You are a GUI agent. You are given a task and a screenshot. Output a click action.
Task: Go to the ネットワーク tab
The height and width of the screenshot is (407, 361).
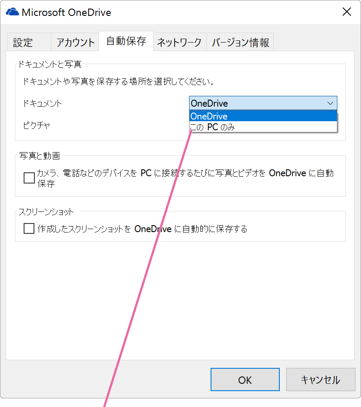180,42
